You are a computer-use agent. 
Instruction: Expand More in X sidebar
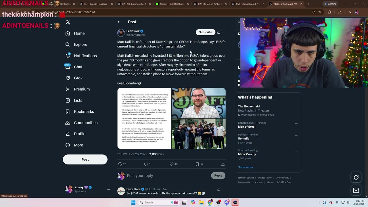click(74, 145)
